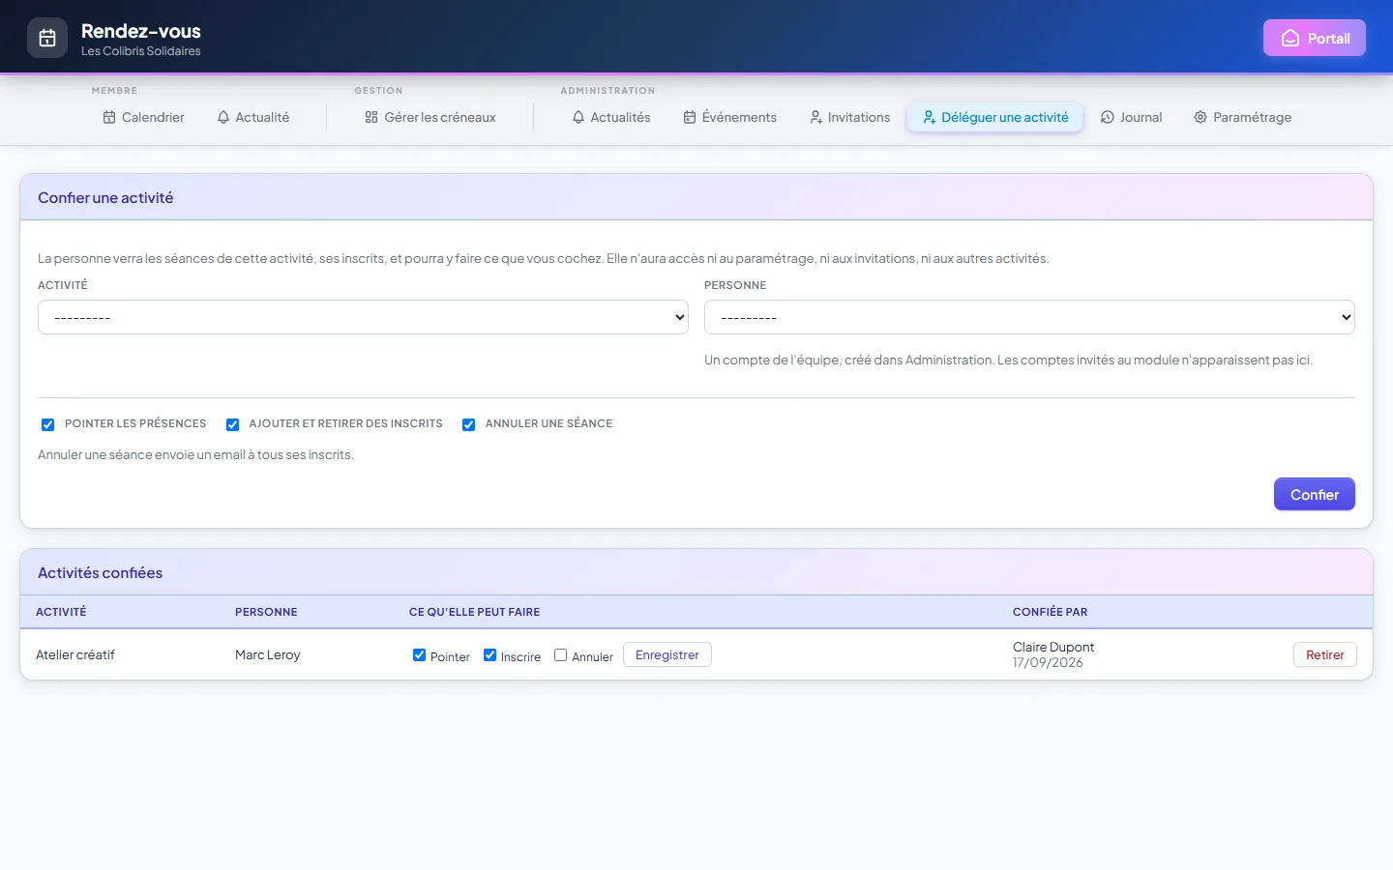1393x870 pixels.
Task: Click the Confier button
Action: click(1315, 494)
